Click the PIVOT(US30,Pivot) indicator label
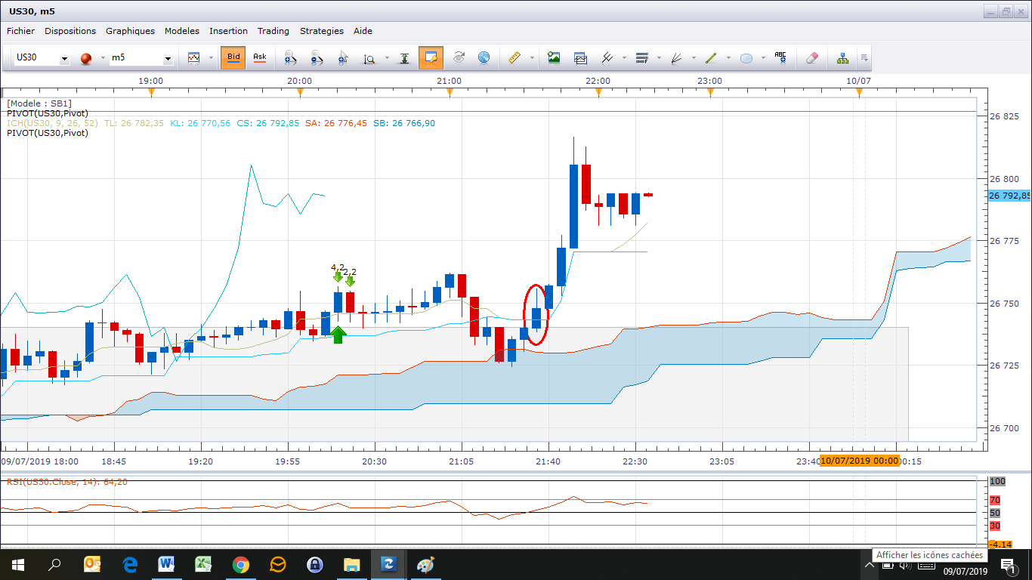 48,113
